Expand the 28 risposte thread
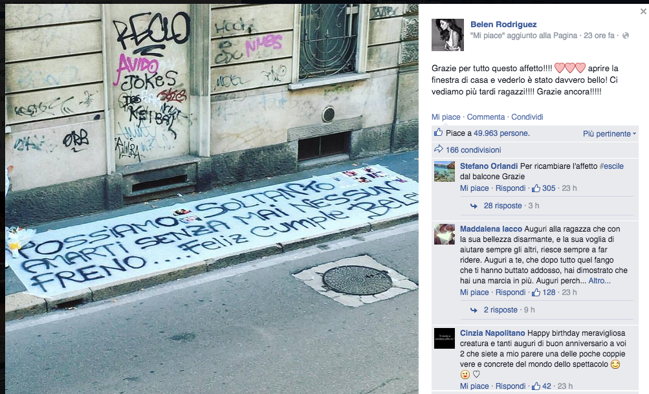The image size is (649, 394). [x=503, y=206]
